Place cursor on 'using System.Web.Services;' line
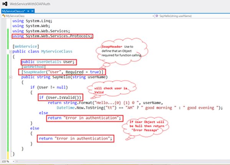Viewport: 230px width, 165px height. (41, 31)
